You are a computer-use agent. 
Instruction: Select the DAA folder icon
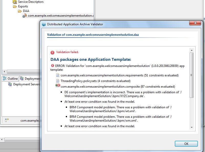coord(20,11)
